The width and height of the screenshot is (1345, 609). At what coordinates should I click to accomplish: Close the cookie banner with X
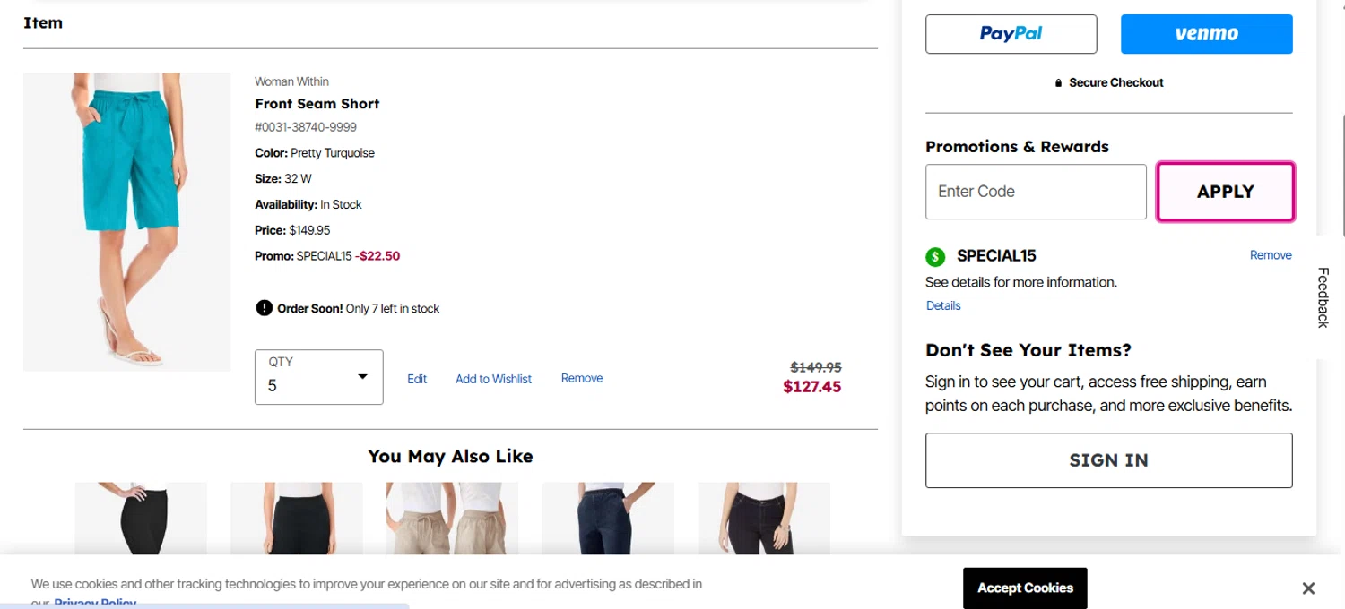[x=1308, y=588]
